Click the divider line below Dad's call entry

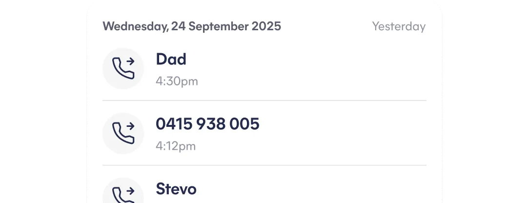pyautogui.click(x=264, y=101)
